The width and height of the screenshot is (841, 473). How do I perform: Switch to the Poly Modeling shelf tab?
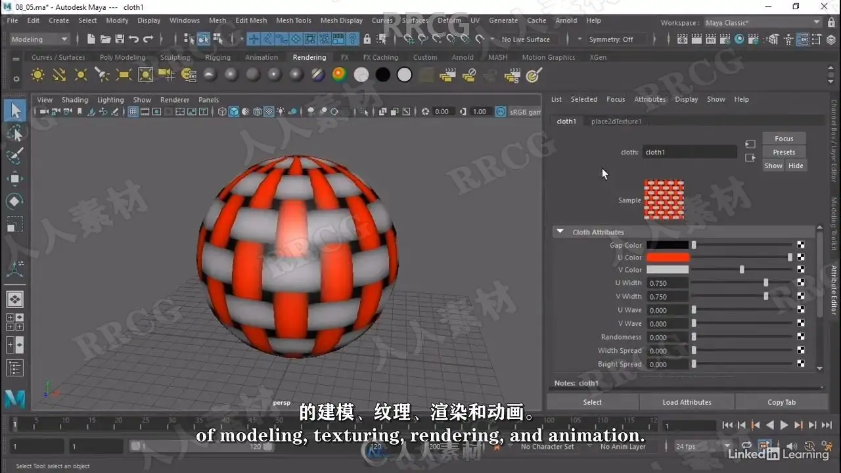122,57
